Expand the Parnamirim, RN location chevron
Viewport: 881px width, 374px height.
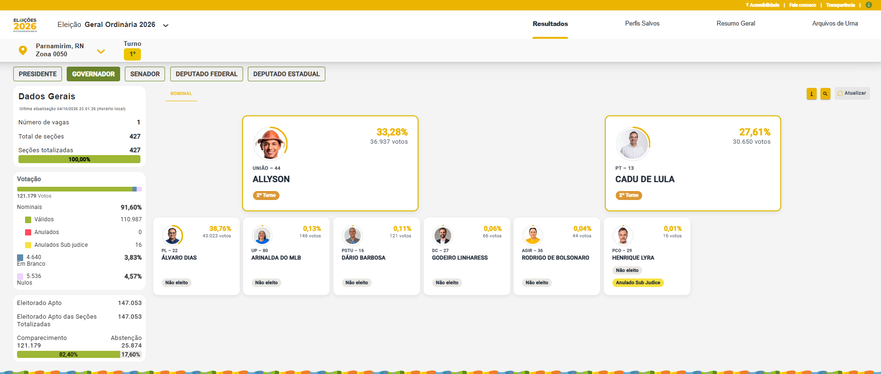(101, 51)
